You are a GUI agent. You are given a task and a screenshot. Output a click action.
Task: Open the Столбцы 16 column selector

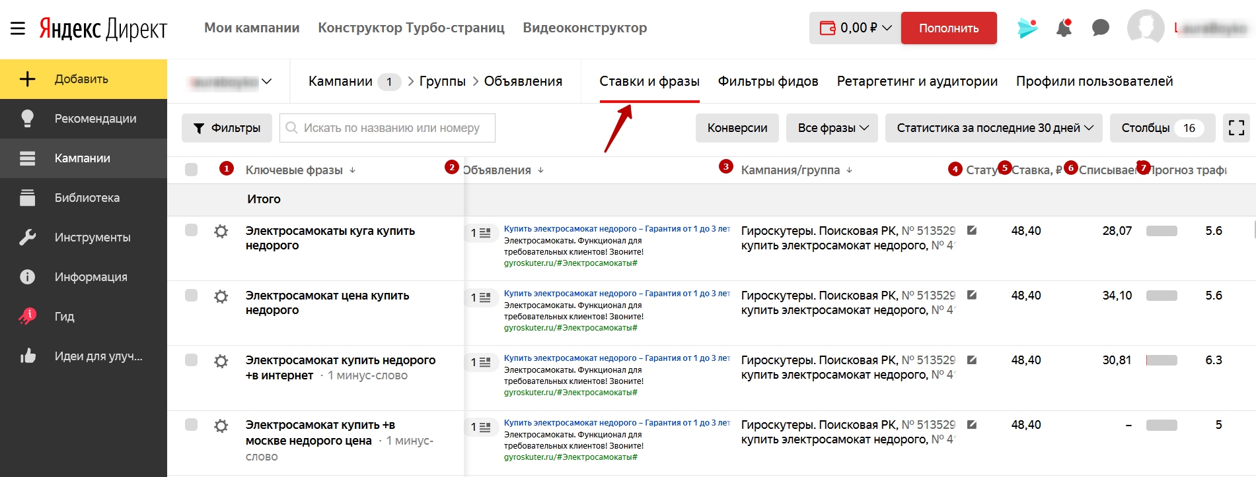tap(1162, 128)
